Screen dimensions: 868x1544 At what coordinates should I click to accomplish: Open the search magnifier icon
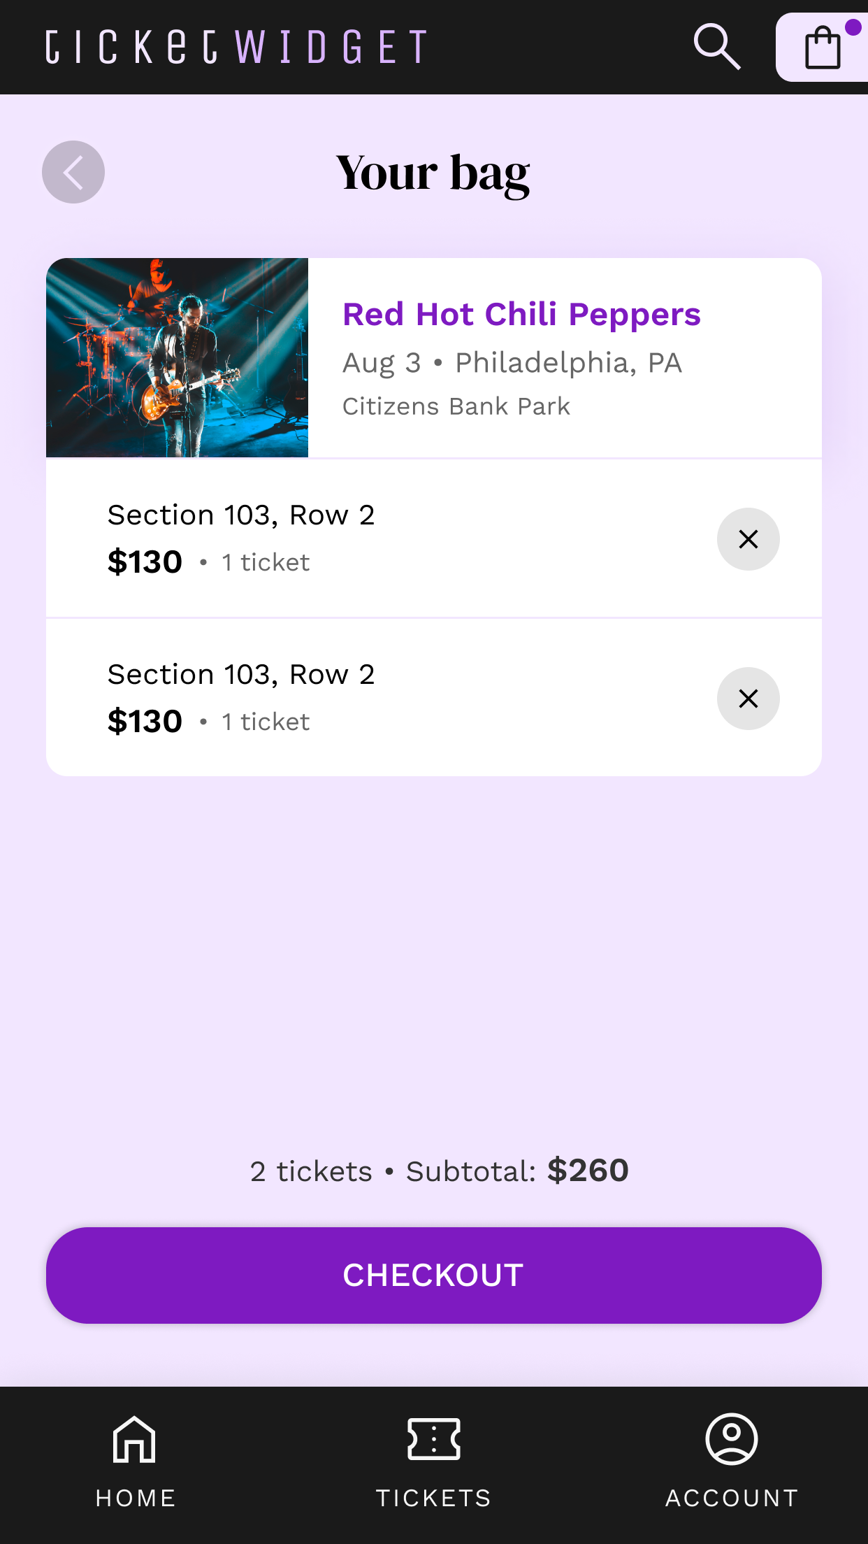pyautogui.click(x=717, y=47)
